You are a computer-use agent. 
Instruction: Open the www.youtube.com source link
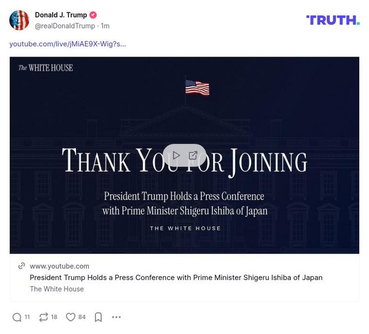click(x=59, y=266)
